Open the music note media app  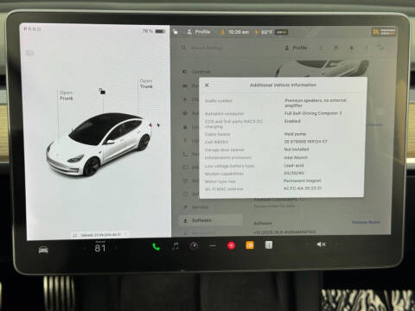(176, 246)
